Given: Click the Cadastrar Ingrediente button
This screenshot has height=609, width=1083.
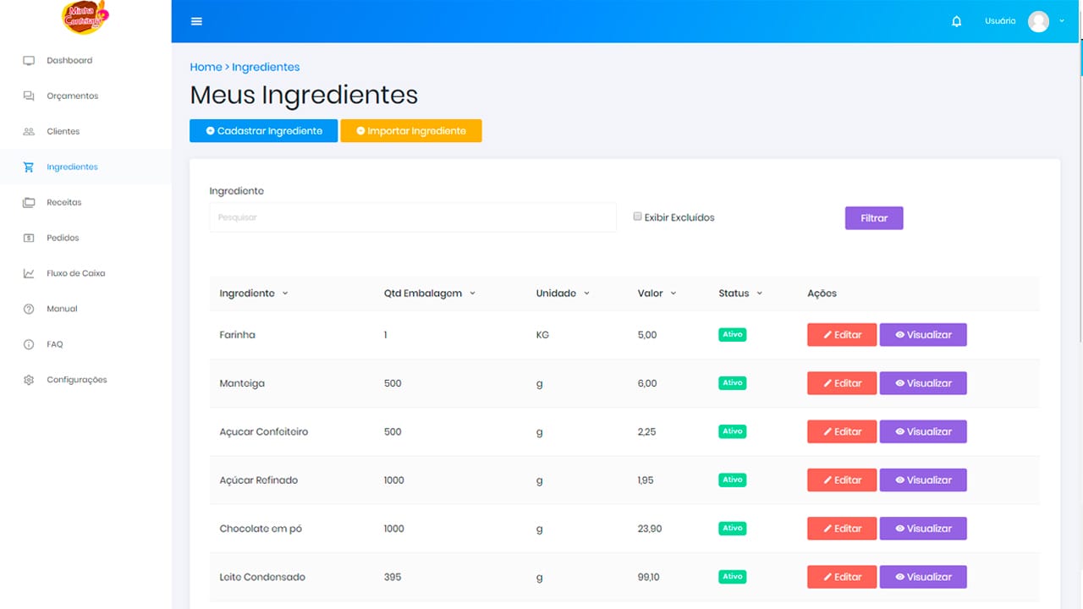Looking at the screenshot, I should pyautogui.click(x=263, y=131).
